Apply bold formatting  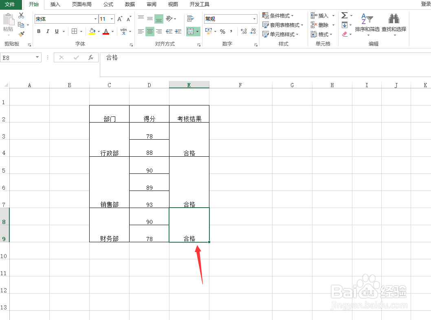pyautogui.click(x=38, y=31)
